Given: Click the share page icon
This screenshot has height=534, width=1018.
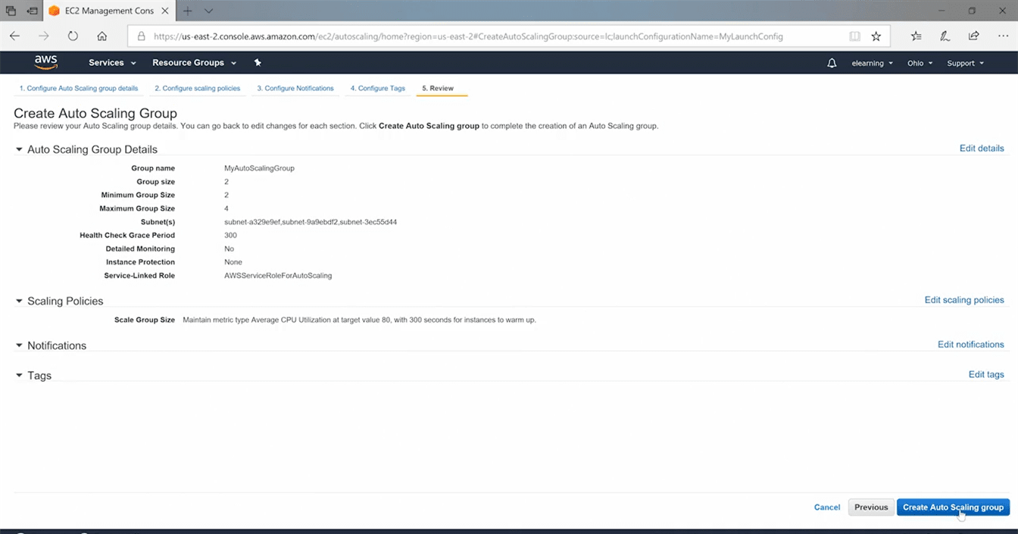Looking at the screenshot, I should click(974, 36).
